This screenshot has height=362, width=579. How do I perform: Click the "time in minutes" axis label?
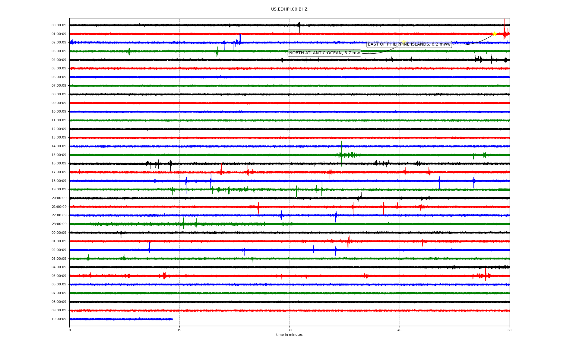click(x=289, y=335)
